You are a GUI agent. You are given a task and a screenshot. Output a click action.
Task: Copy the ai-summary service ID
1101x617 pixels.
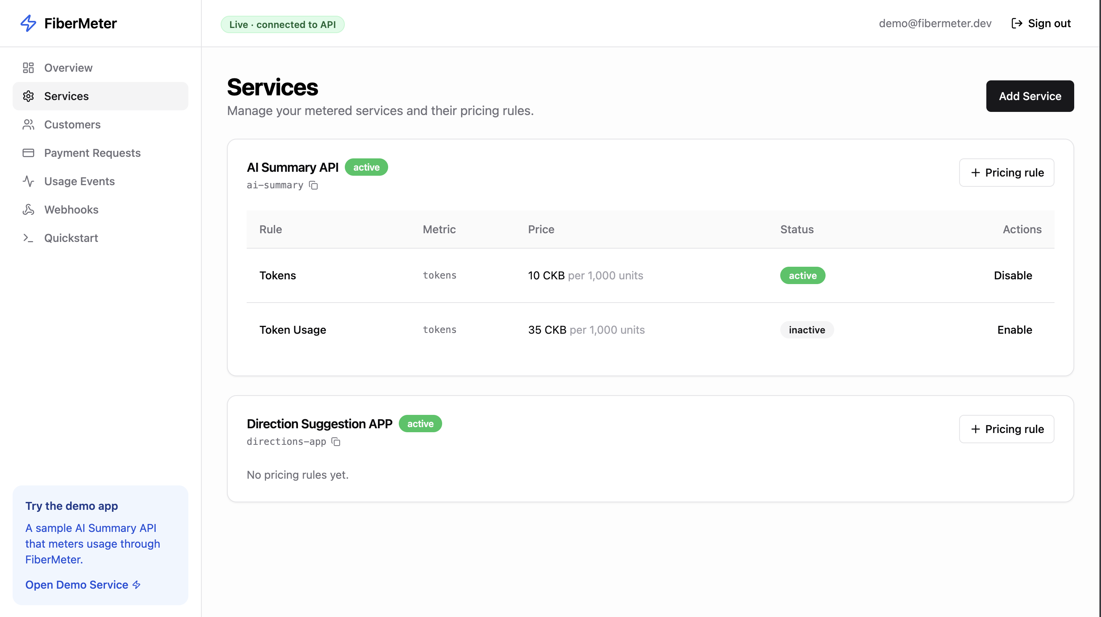(313, 185)
